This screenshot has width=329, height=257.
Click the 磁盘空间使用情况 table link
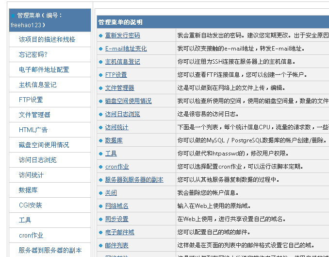pos(128,101)
